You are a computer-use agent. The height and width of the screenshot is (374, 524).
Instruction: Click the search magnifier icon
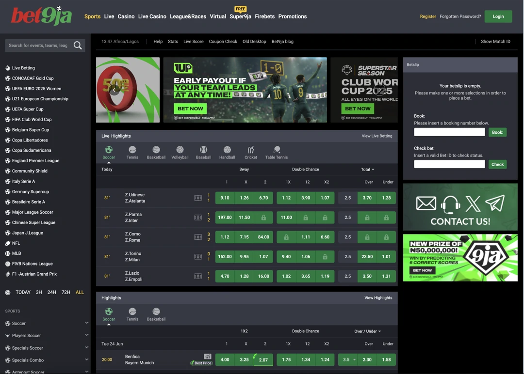(78, 46)
